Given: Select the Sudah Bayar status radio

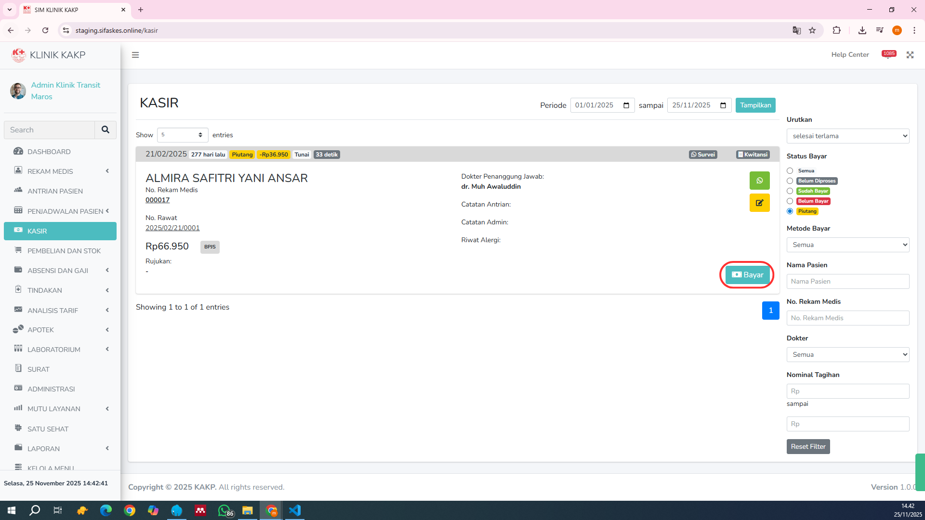Looking at the screenshot, I should click(790, 191).
